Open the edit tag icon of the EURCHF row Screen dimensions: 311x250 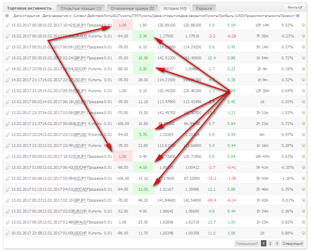[8, 212]
